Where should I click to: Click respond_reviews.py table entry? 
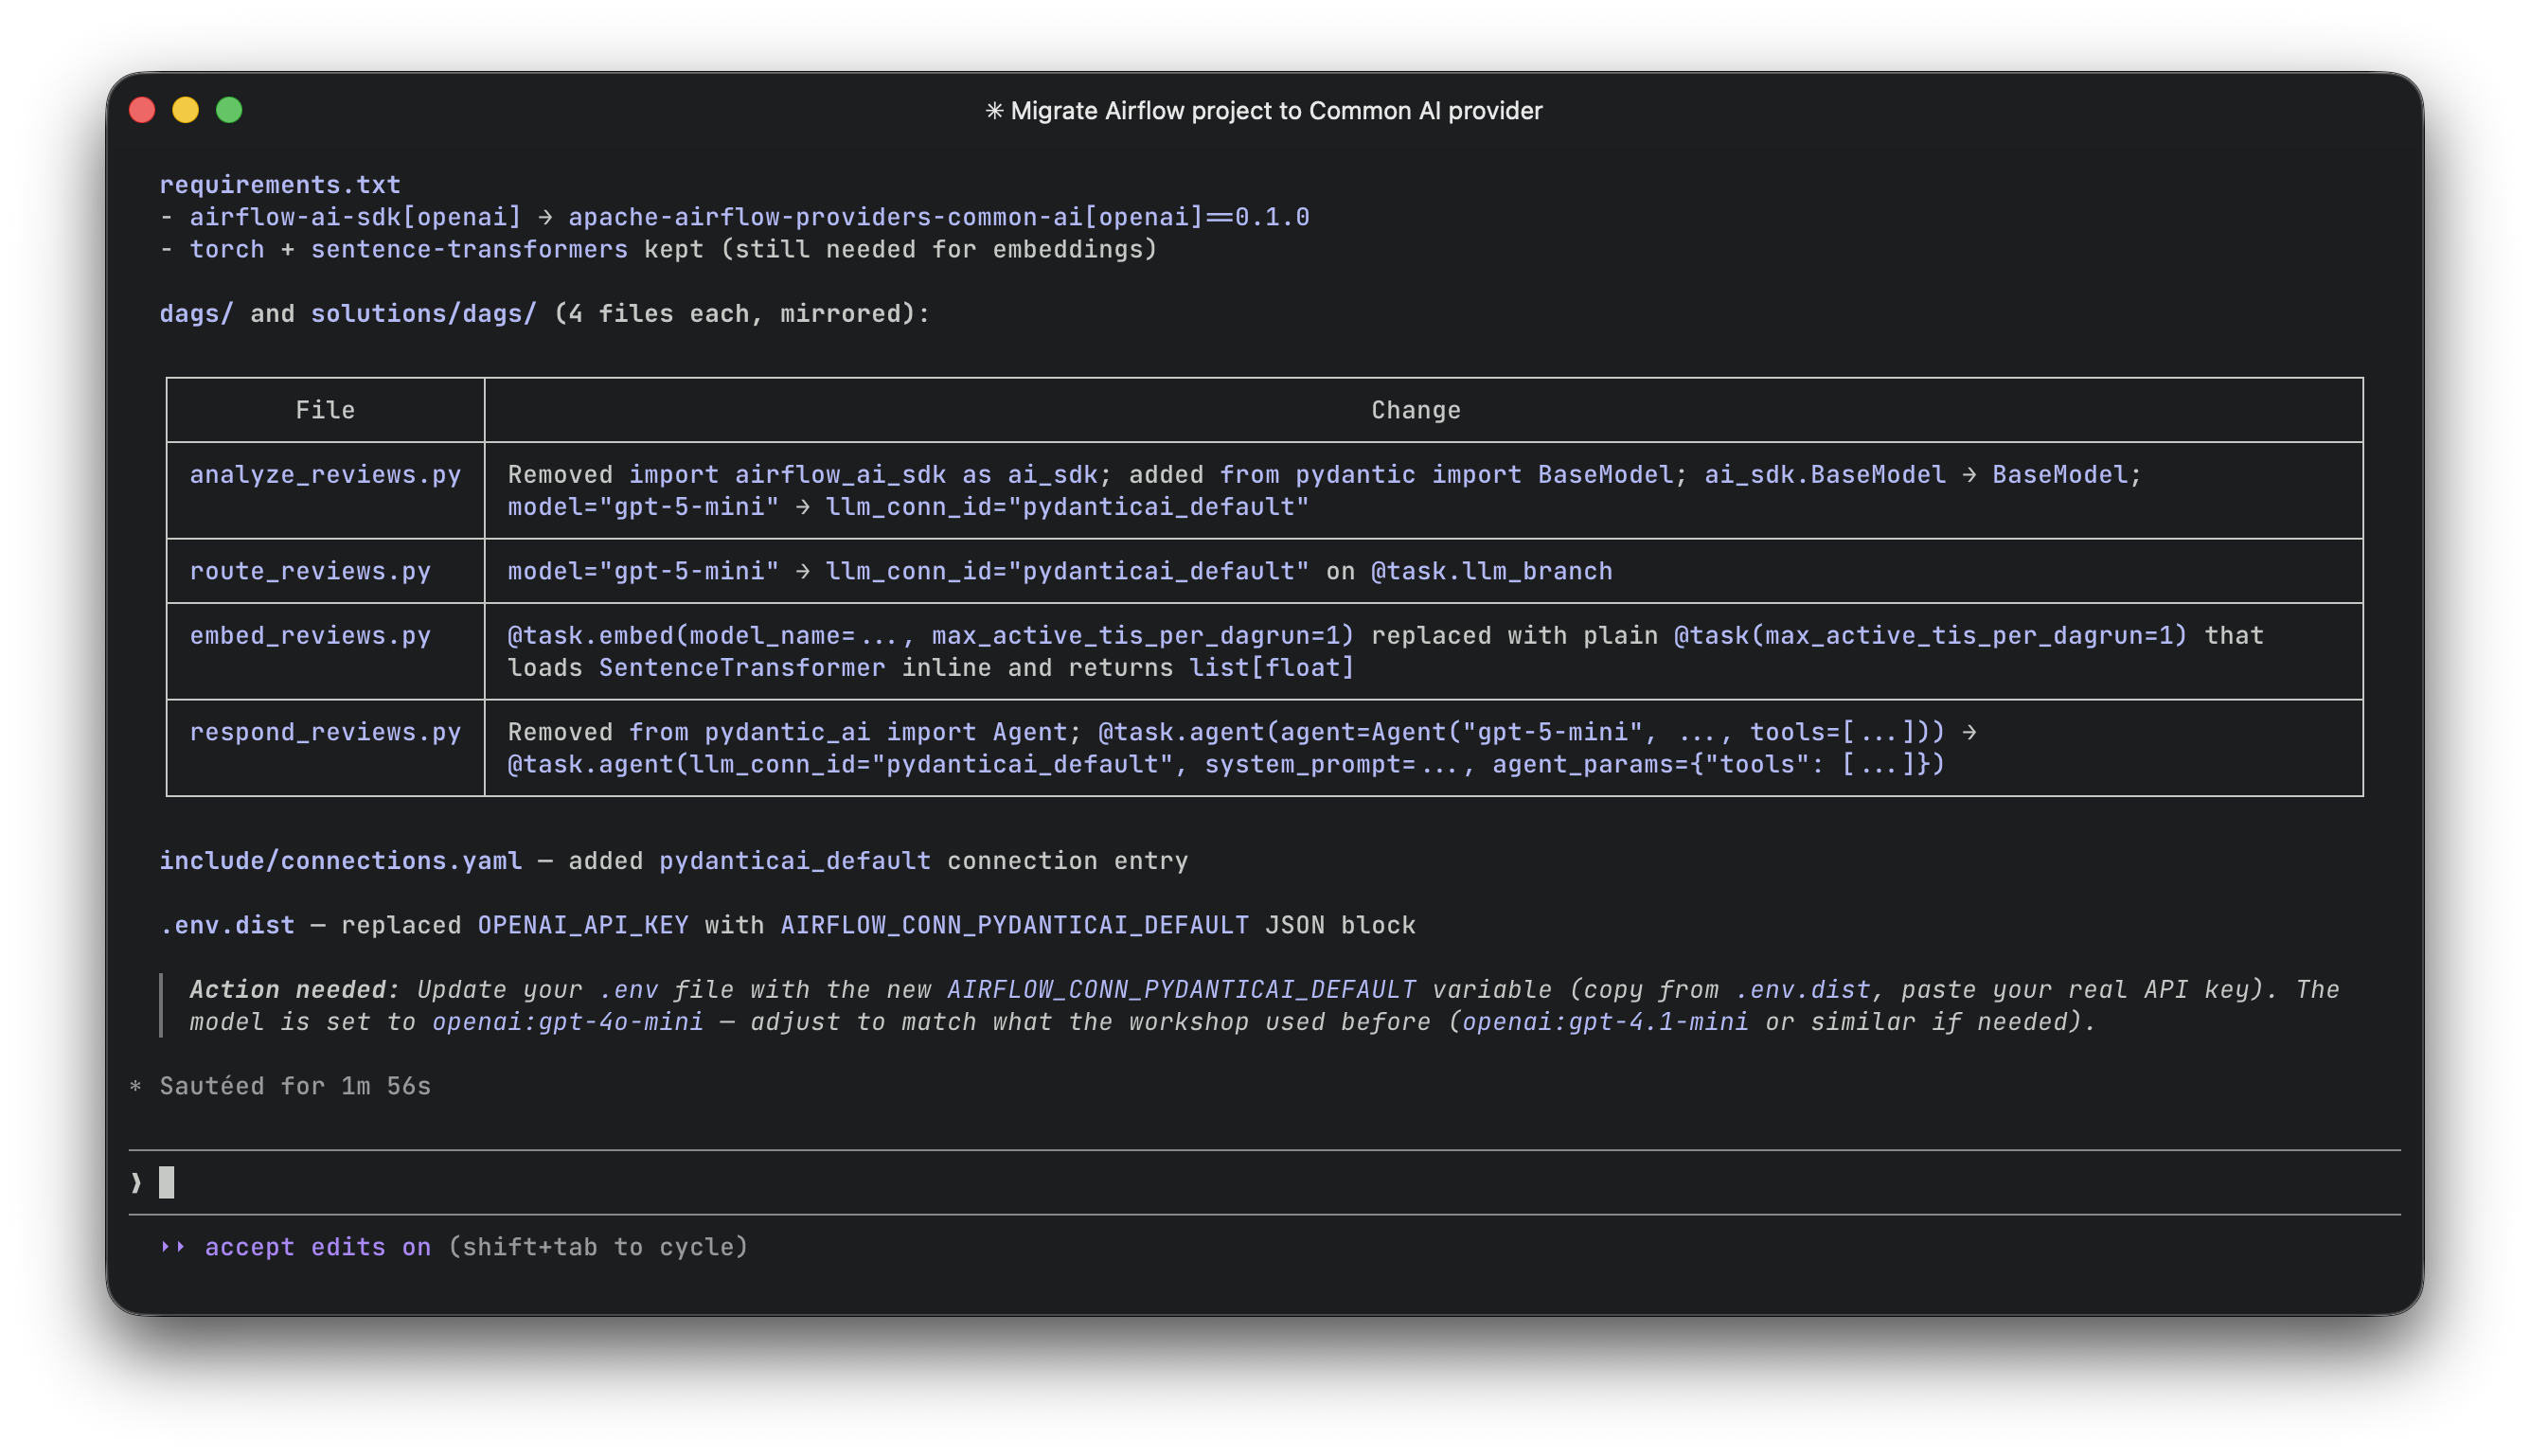tap(326, 733)
